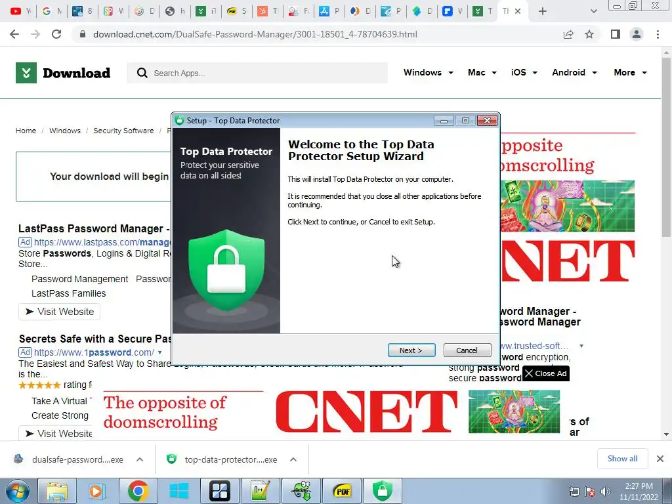Click the Close Ad button
The width and height of the screenshot is (672, 504).
click(x=545, y=373)
